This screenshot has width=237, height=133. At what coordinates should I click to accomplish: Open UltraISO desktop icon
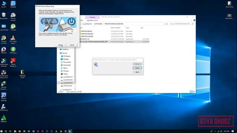click(x=4, y=50)
